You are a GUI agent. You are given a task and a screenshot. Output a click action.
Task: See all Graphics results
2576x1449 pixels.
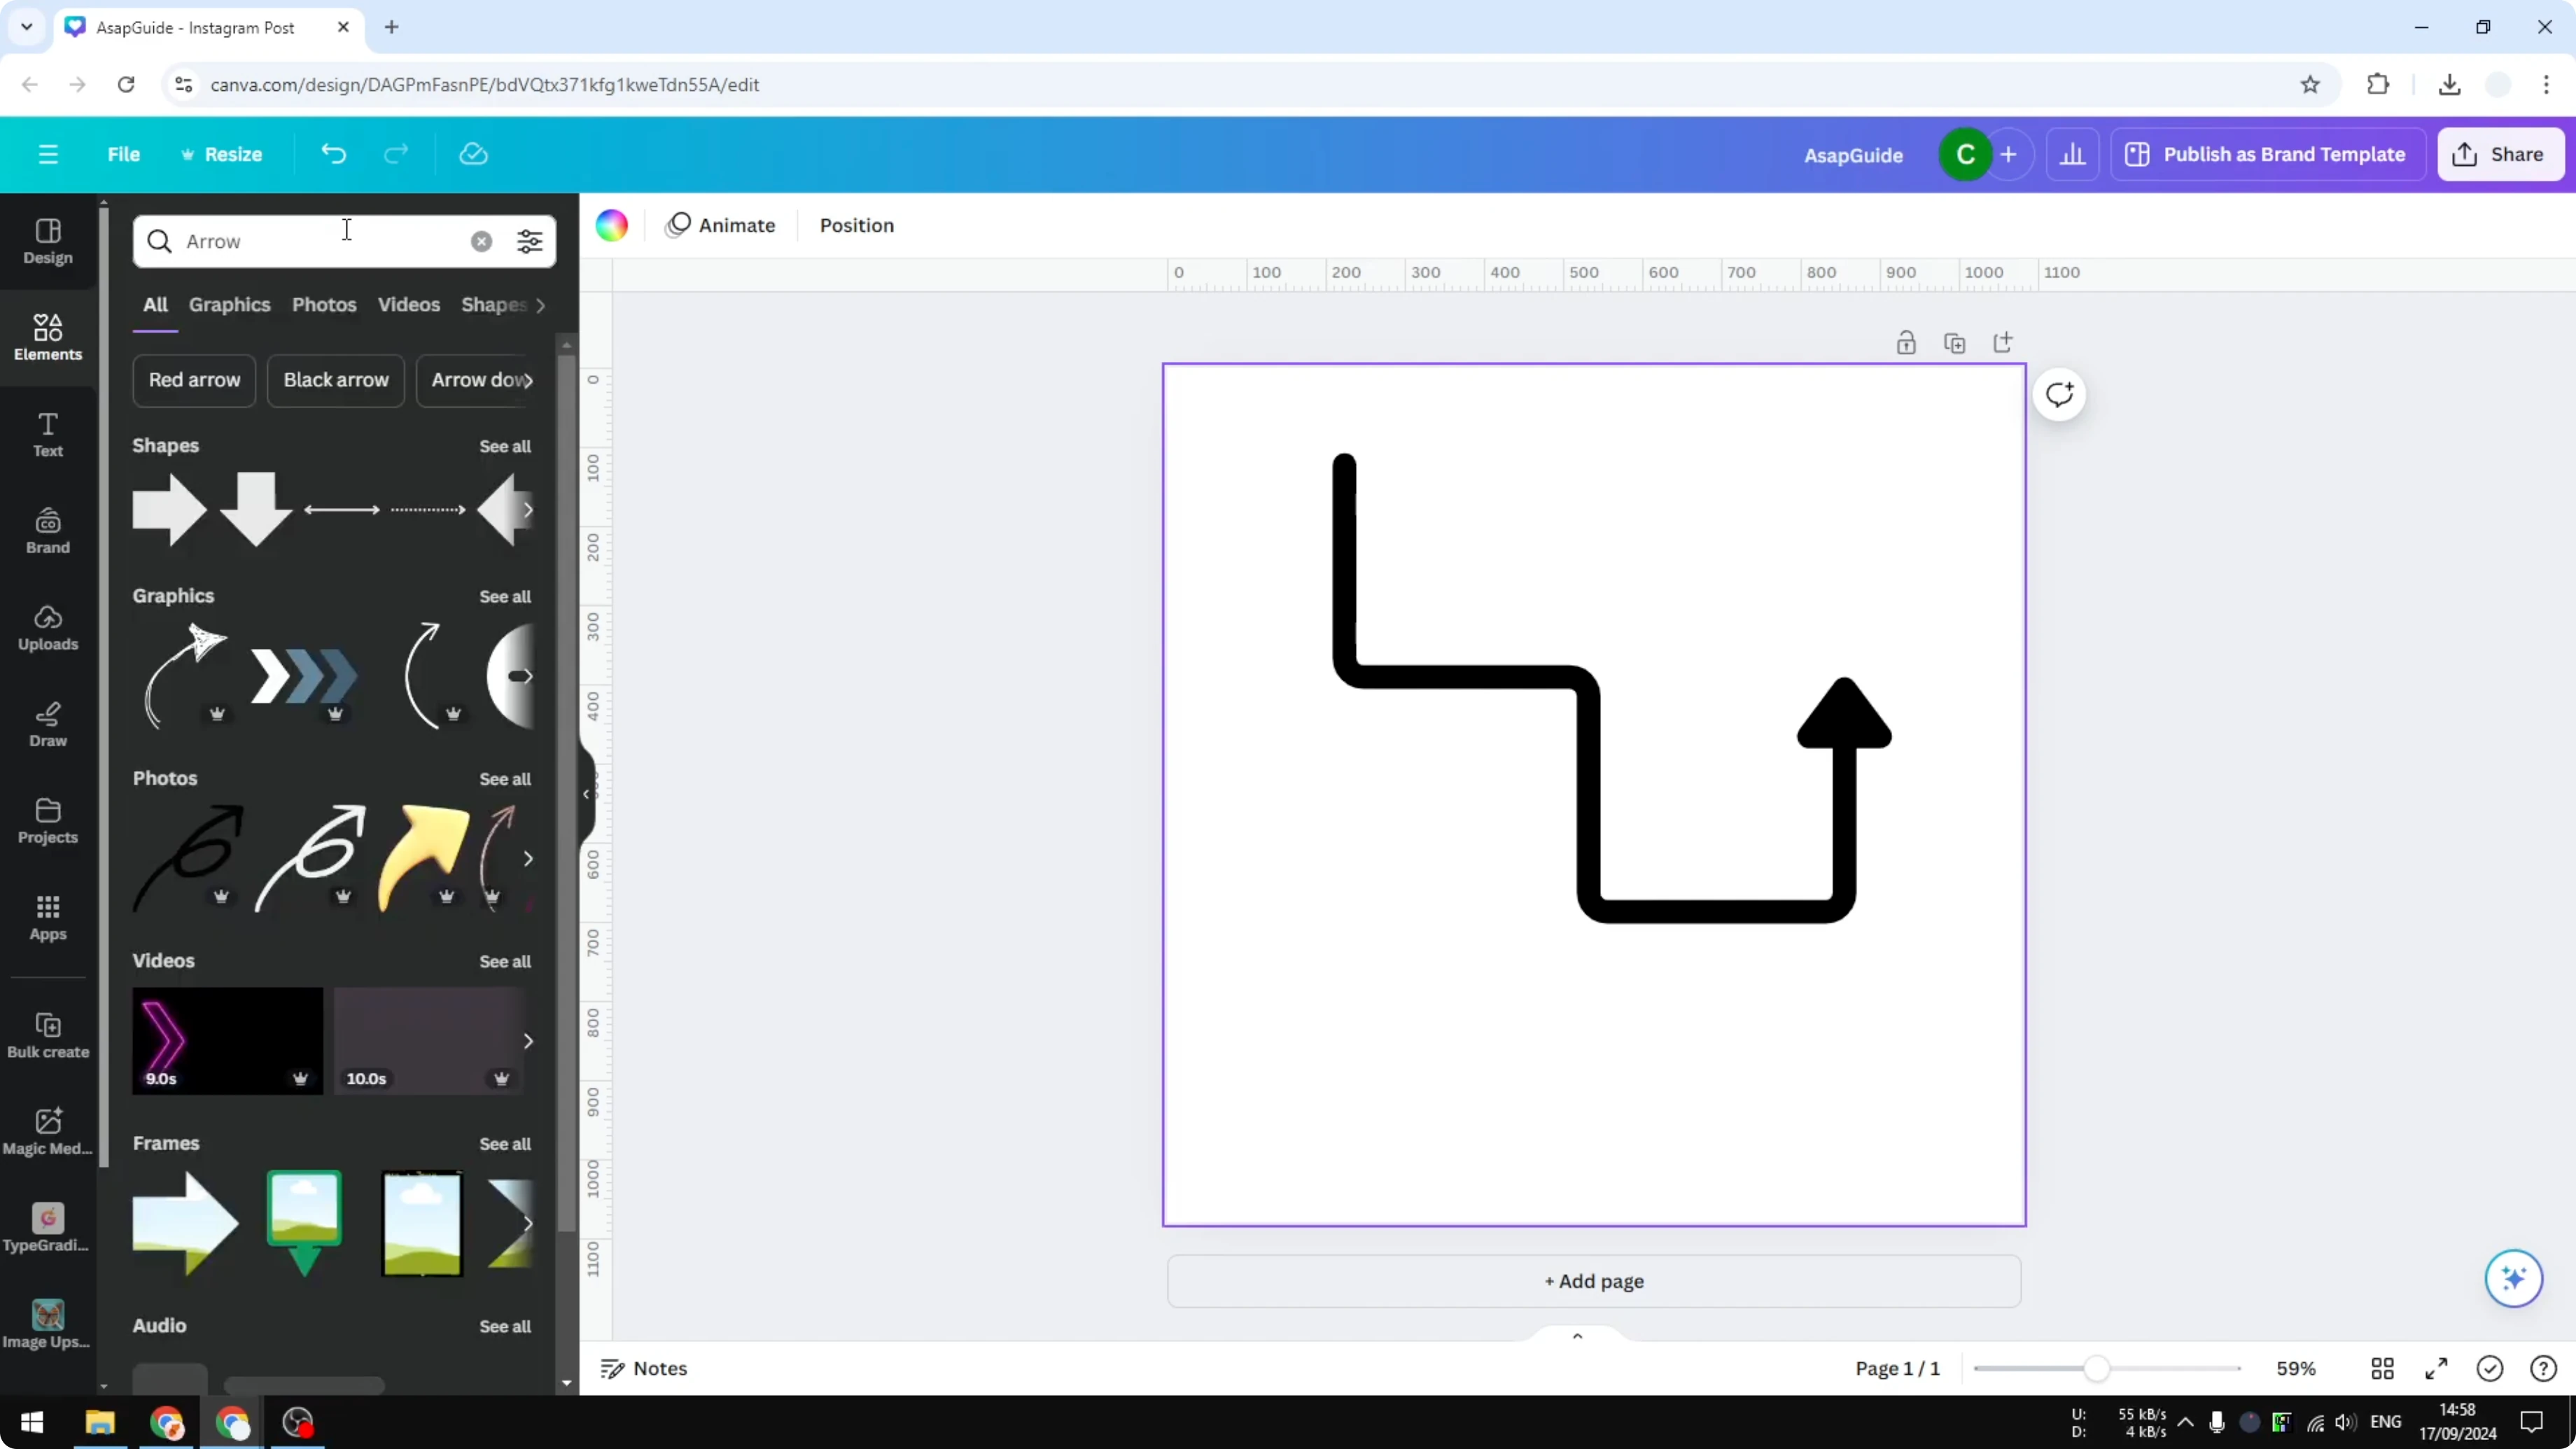pyautogui.click(x=505, y=596)
